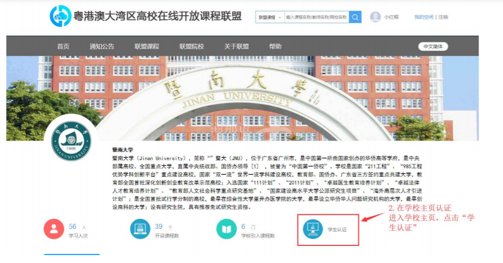Open the 联盟课程 navigation item
The height and width of the screenshot is (263, 503).
click(x=146, y=46)
